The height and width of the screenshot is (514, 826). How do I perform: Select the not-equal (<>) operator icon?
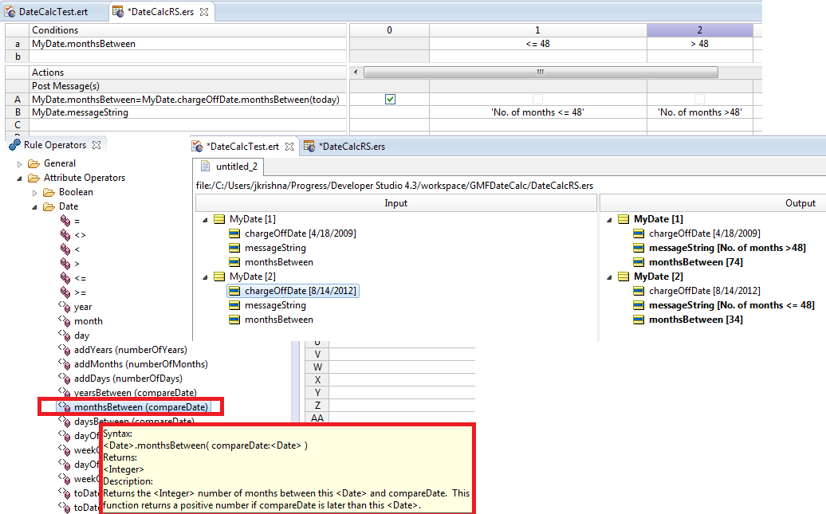pyautogui.click(x=65, y=235)
